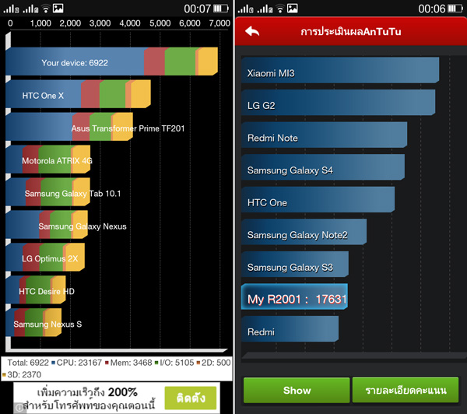Tap the green ติดตั้ง install button in the ad
This screenshot has width=467, height=414.
tap(191, 398)
